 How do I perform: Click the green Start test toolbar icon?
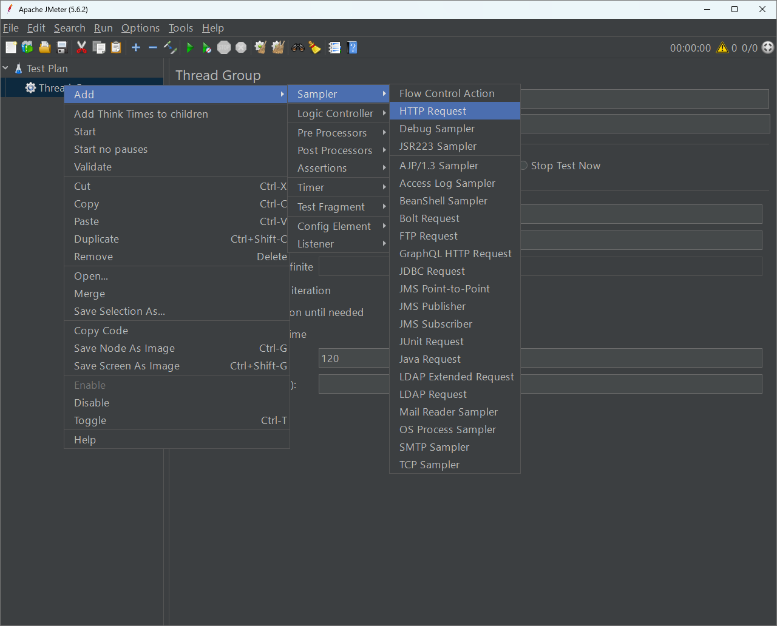[x=190, y=48]
